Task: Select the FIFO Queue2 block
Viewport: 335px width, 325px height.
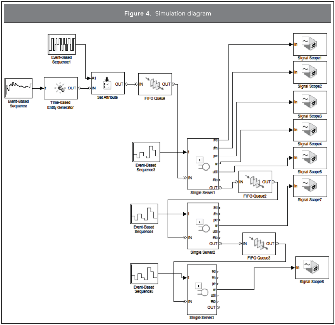Action: click(x=255, y=182)
